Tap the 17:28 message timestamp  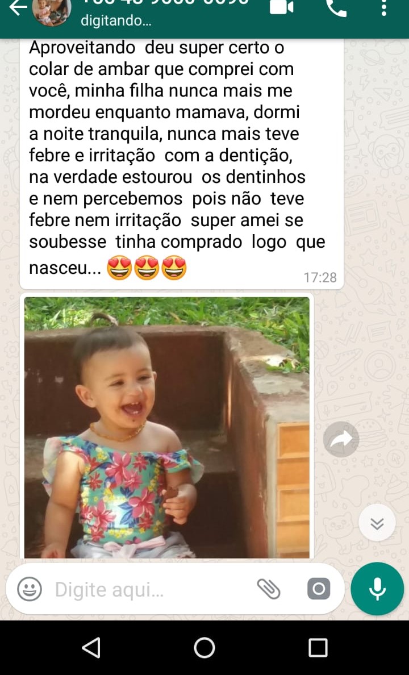[x=320, y=277]
